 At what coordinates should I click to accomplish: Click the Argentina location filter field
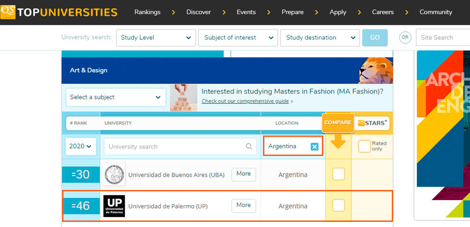293,146
